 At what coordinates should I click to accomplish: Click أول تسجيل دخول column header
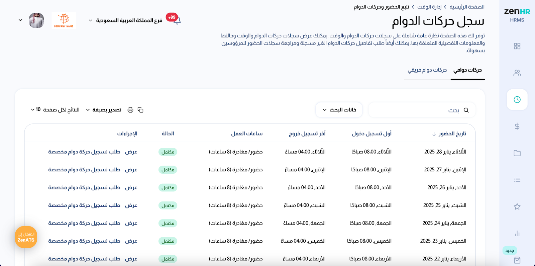click(x=371, y=134)
